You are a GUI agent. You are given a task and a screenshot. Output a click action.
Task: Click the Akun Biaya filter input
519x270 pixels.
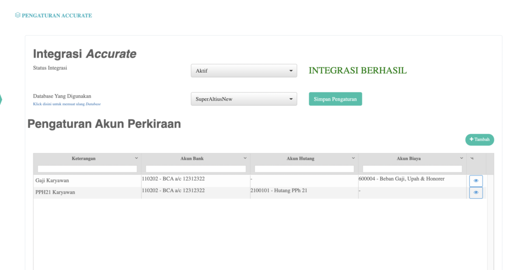pos(412,169)
